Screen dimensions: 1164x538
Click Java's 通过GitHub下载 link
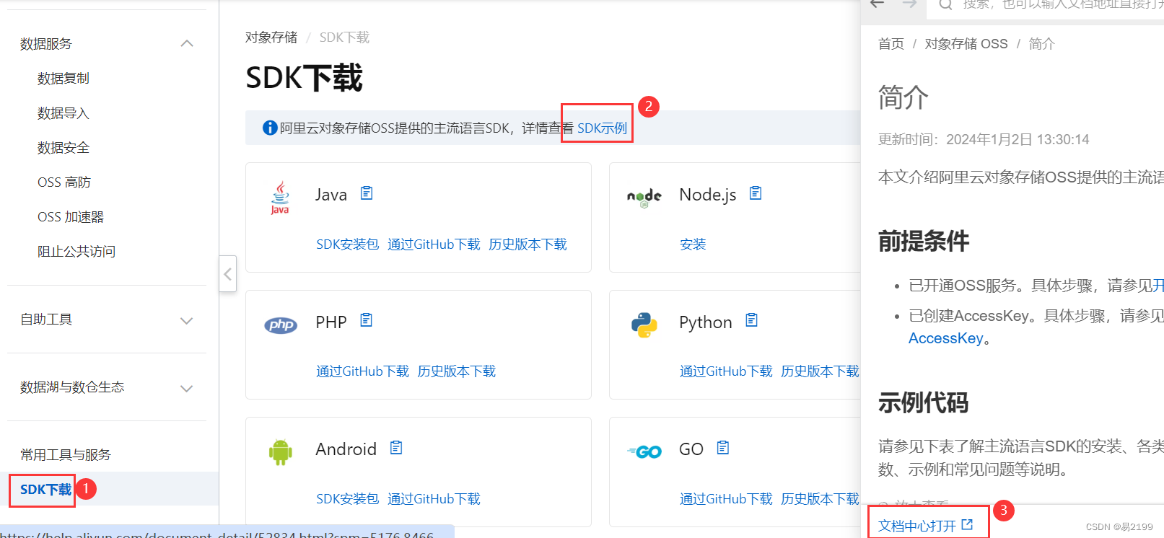434,244
